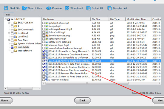Check the test-software folder checkbox
The width and height of the screenshot is (164, 109).
point(12,51)
